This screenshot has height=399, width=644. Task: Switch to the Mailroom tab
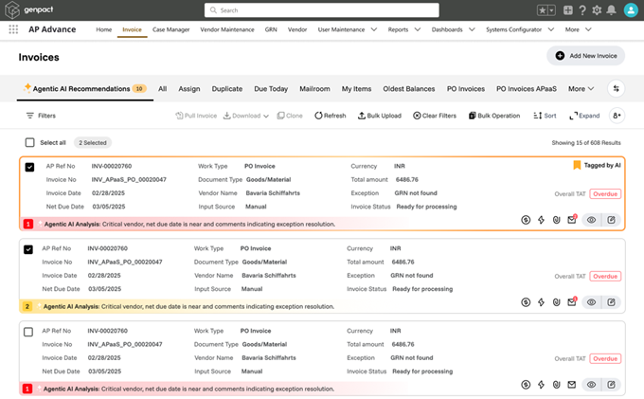coord(314,89)
